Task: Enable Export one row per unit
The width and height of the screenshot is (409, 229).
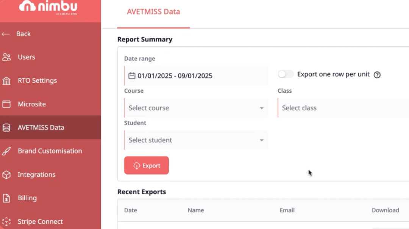Action: 286,74
